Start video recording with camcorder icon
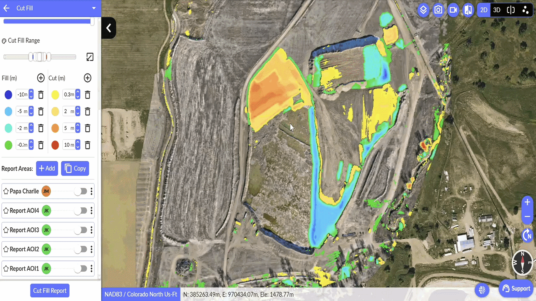 (x=453, y=10)
